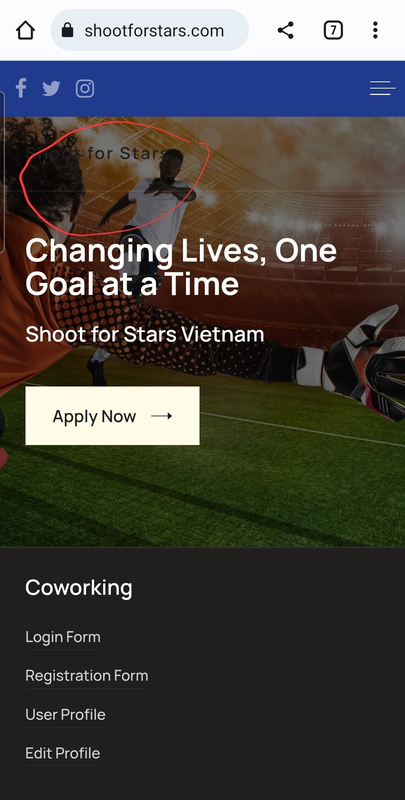Open the Registration Form link

click(87, 676)
